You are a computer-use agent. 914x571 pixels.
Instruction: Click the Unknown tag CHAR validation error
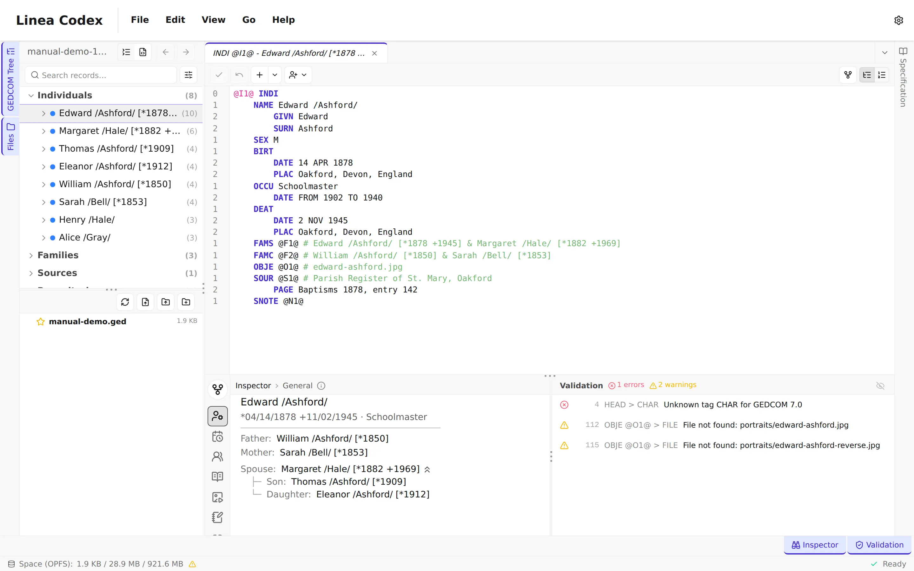pyautogui.click(x=723, y=405)
